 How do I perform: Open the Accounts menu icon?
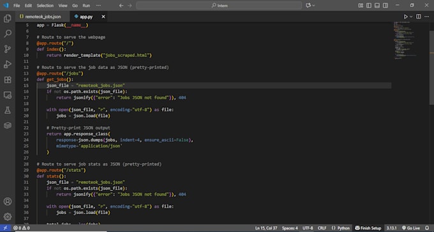pyautogui.click(x=8, y=201)
